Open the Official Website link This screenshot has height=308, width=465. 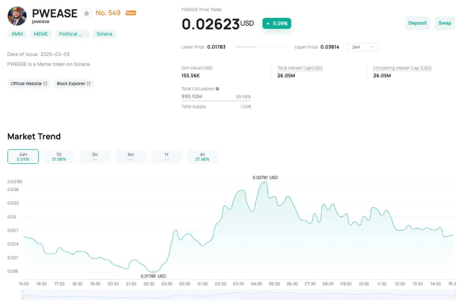point(29,84)
